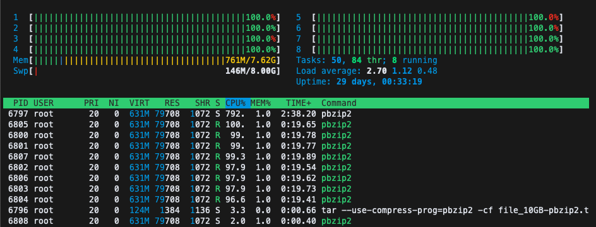Click the TIME+ column header
The width and height of the screenshot is (596, 227).
tap(299, 103)
